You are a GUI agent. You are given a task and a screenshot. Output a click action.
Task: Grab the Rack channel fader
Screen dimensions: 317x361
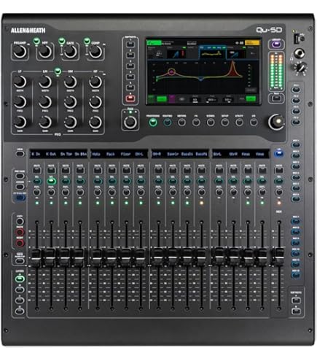112,257
